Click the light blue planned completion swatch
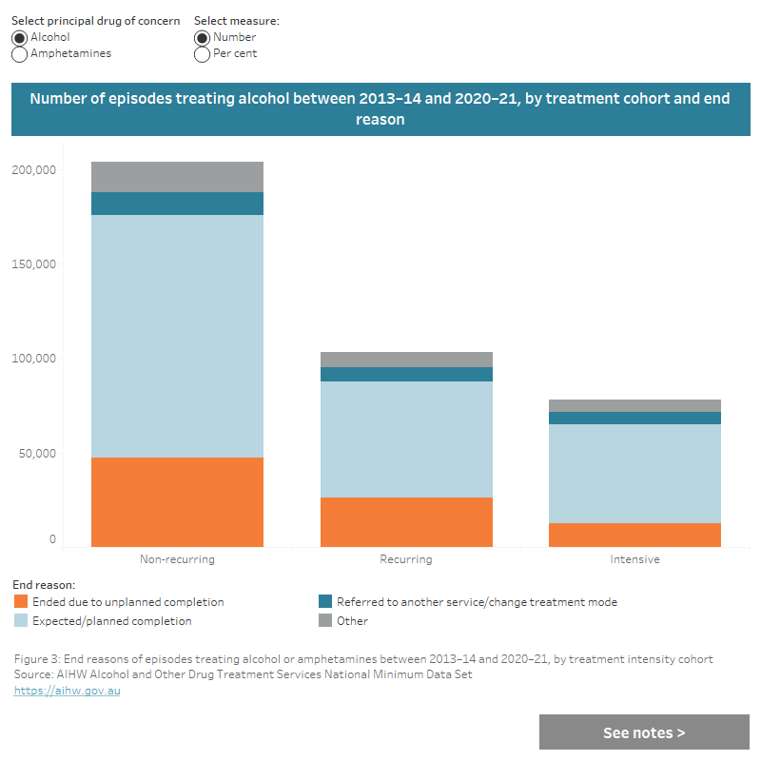 22,620
